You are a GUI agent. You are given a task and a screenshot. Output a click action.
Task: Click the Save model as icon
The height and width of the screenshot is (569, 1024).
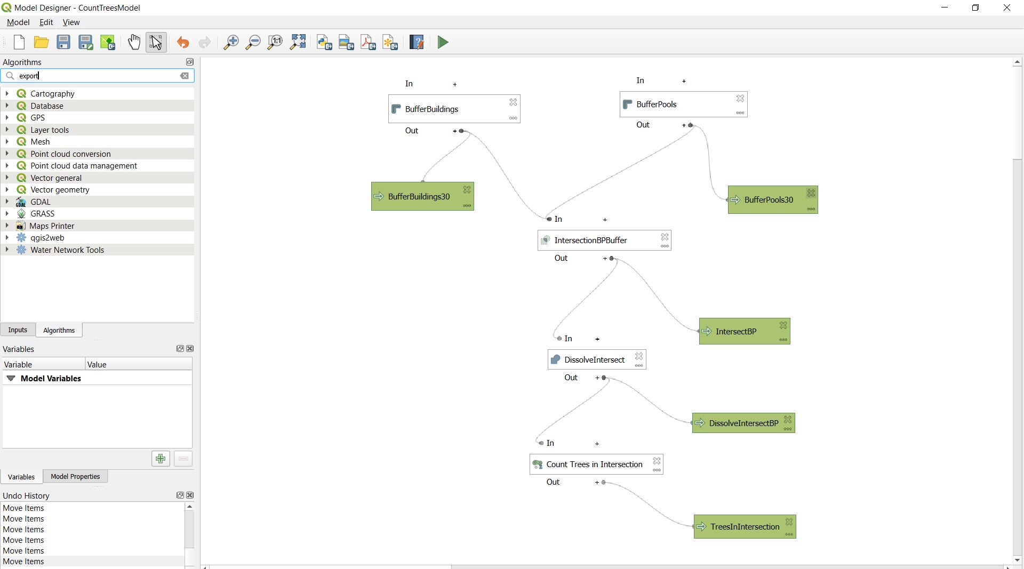85,42
